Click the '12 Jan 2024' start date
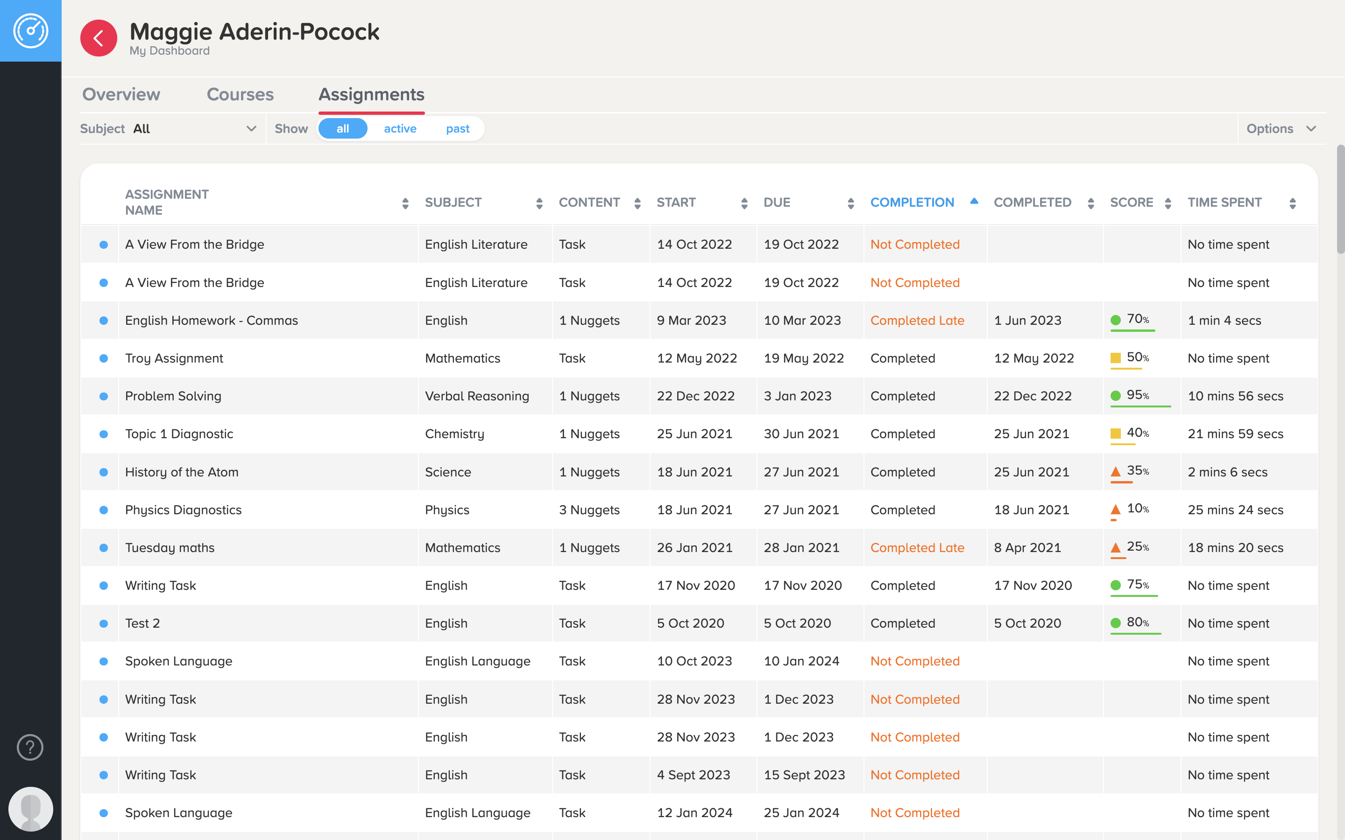This screenshot has height=840, width=1345. pyautogui.click(x=695, y=813)
